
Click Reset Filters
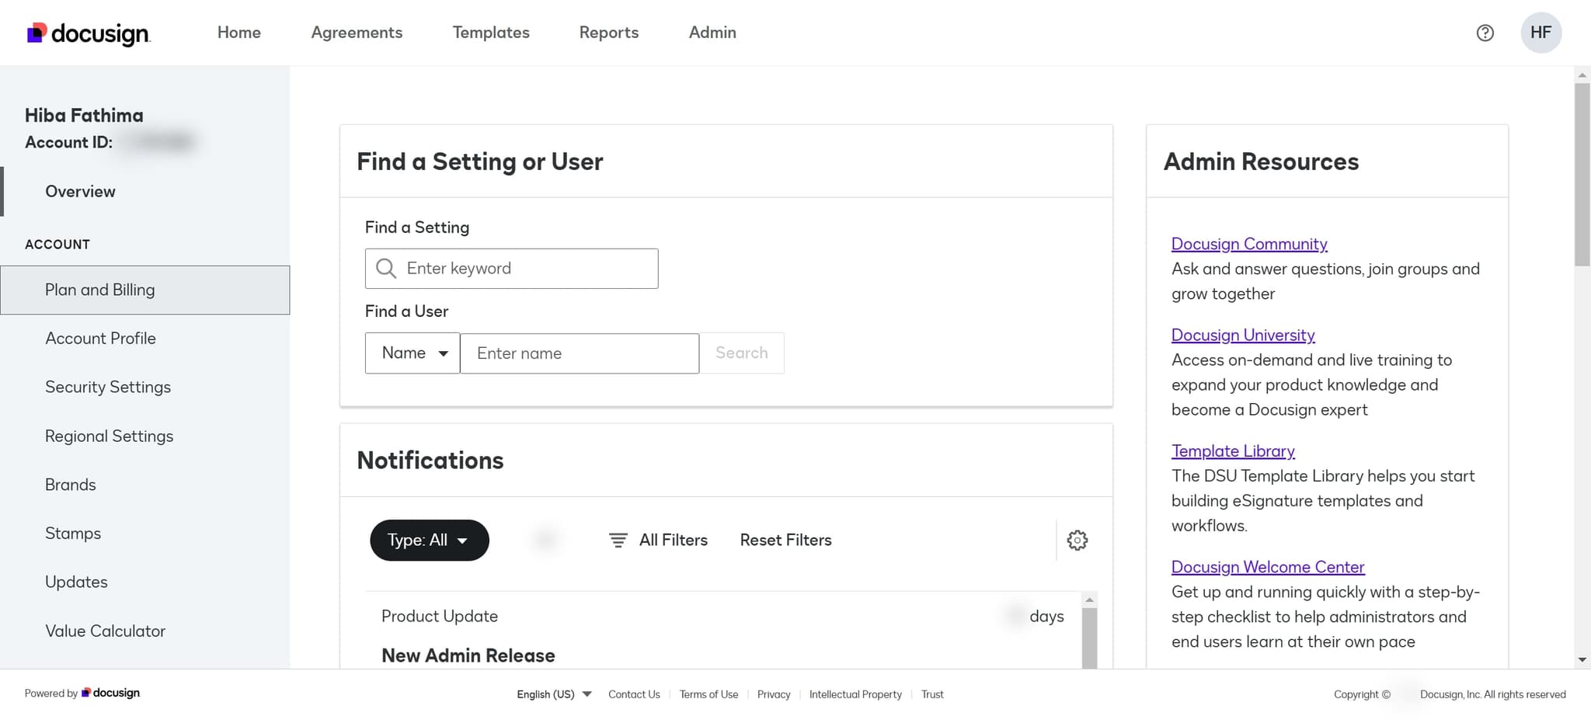(785, 540)
